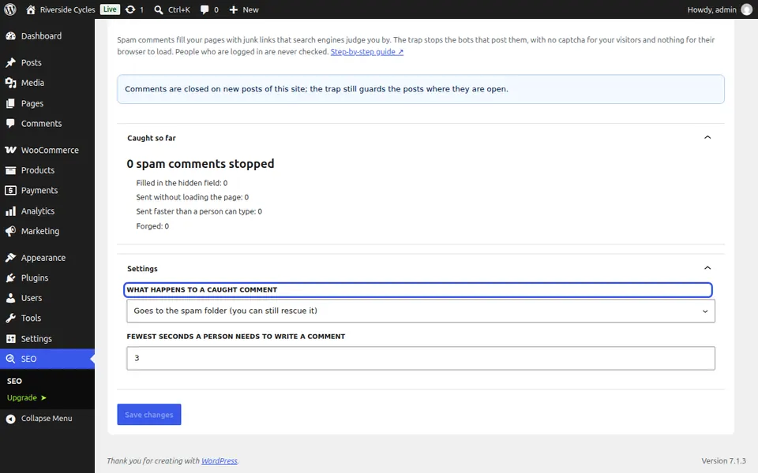Click the Pages icon in sidebar
758x473 pixels.
10,103
